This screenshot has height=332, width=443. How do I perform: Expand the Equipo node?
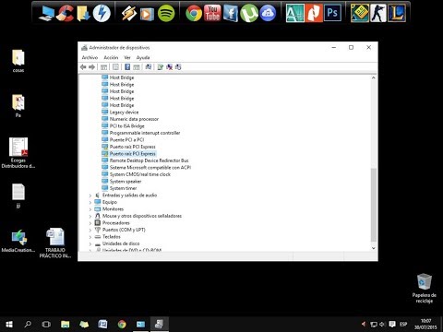[90, 202]
